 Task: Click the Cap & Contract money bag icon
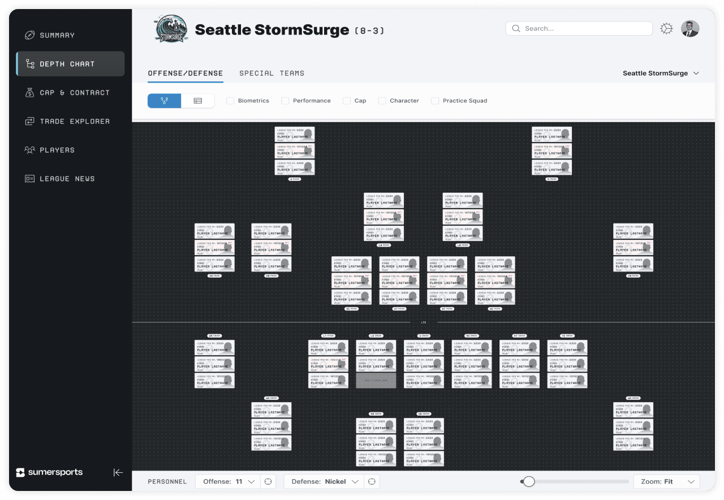pyautogui.click(x=29, y=93)
